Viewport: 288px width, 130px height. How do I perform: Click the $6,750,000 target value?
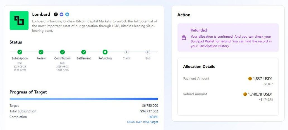tap(150, 105)
